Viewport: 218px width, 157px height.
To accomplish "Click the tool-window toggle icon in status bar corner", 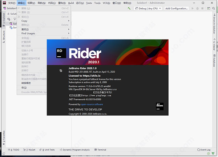I will tap(4, 153).
